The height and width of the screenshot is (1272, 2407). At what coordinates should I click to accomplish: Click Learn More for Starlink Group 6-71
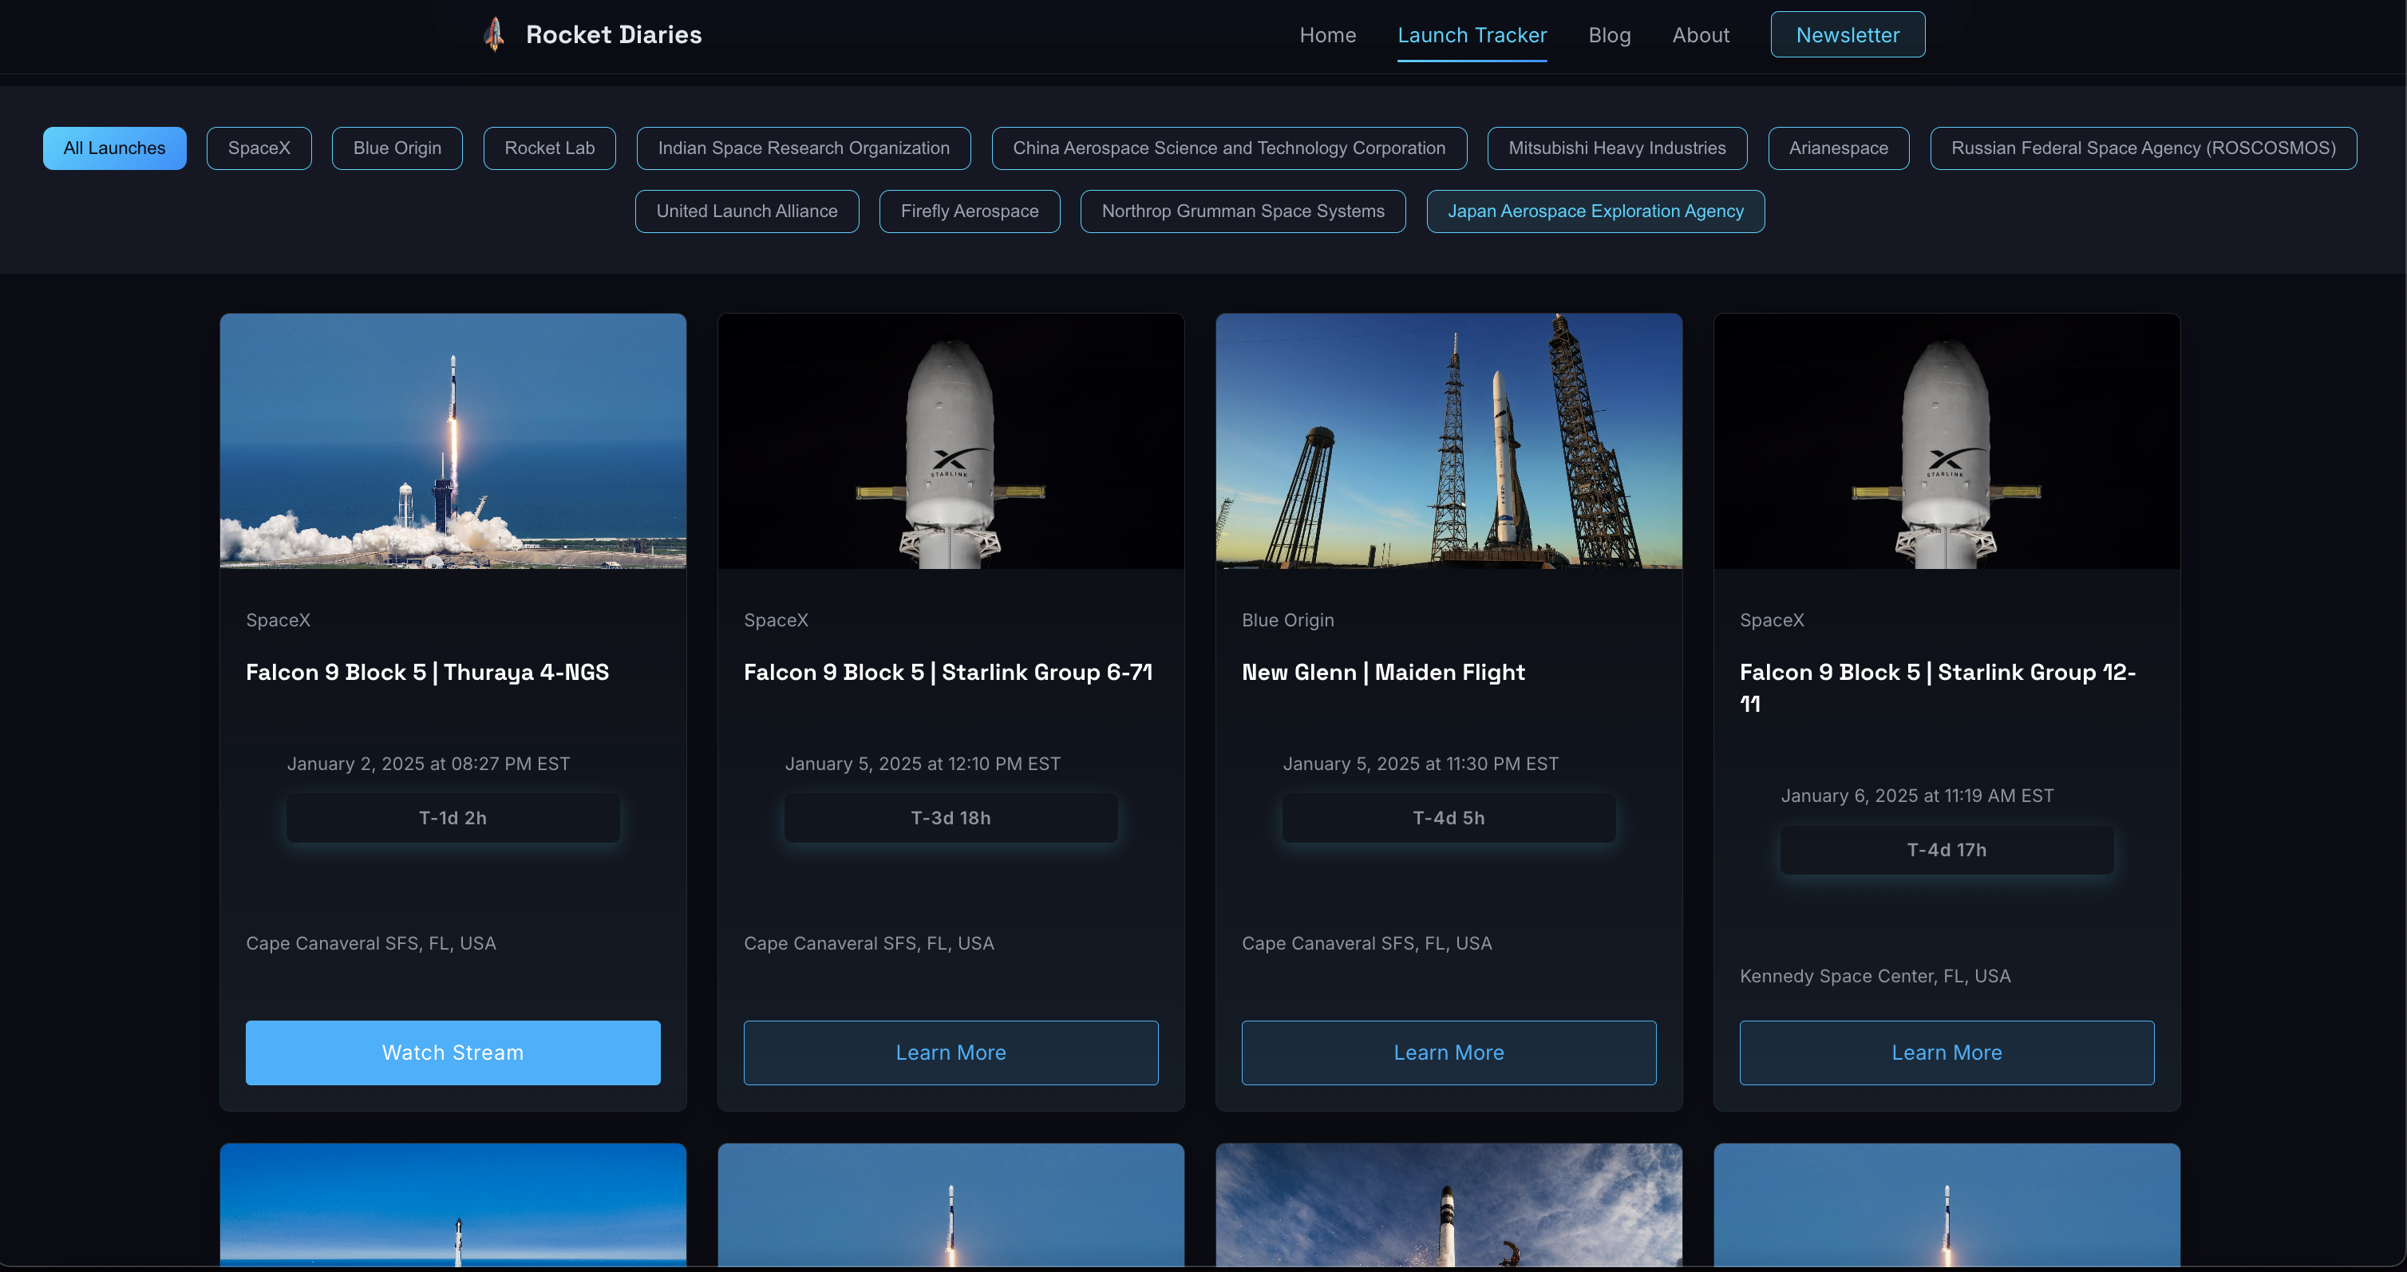(x=951, y=1053)
